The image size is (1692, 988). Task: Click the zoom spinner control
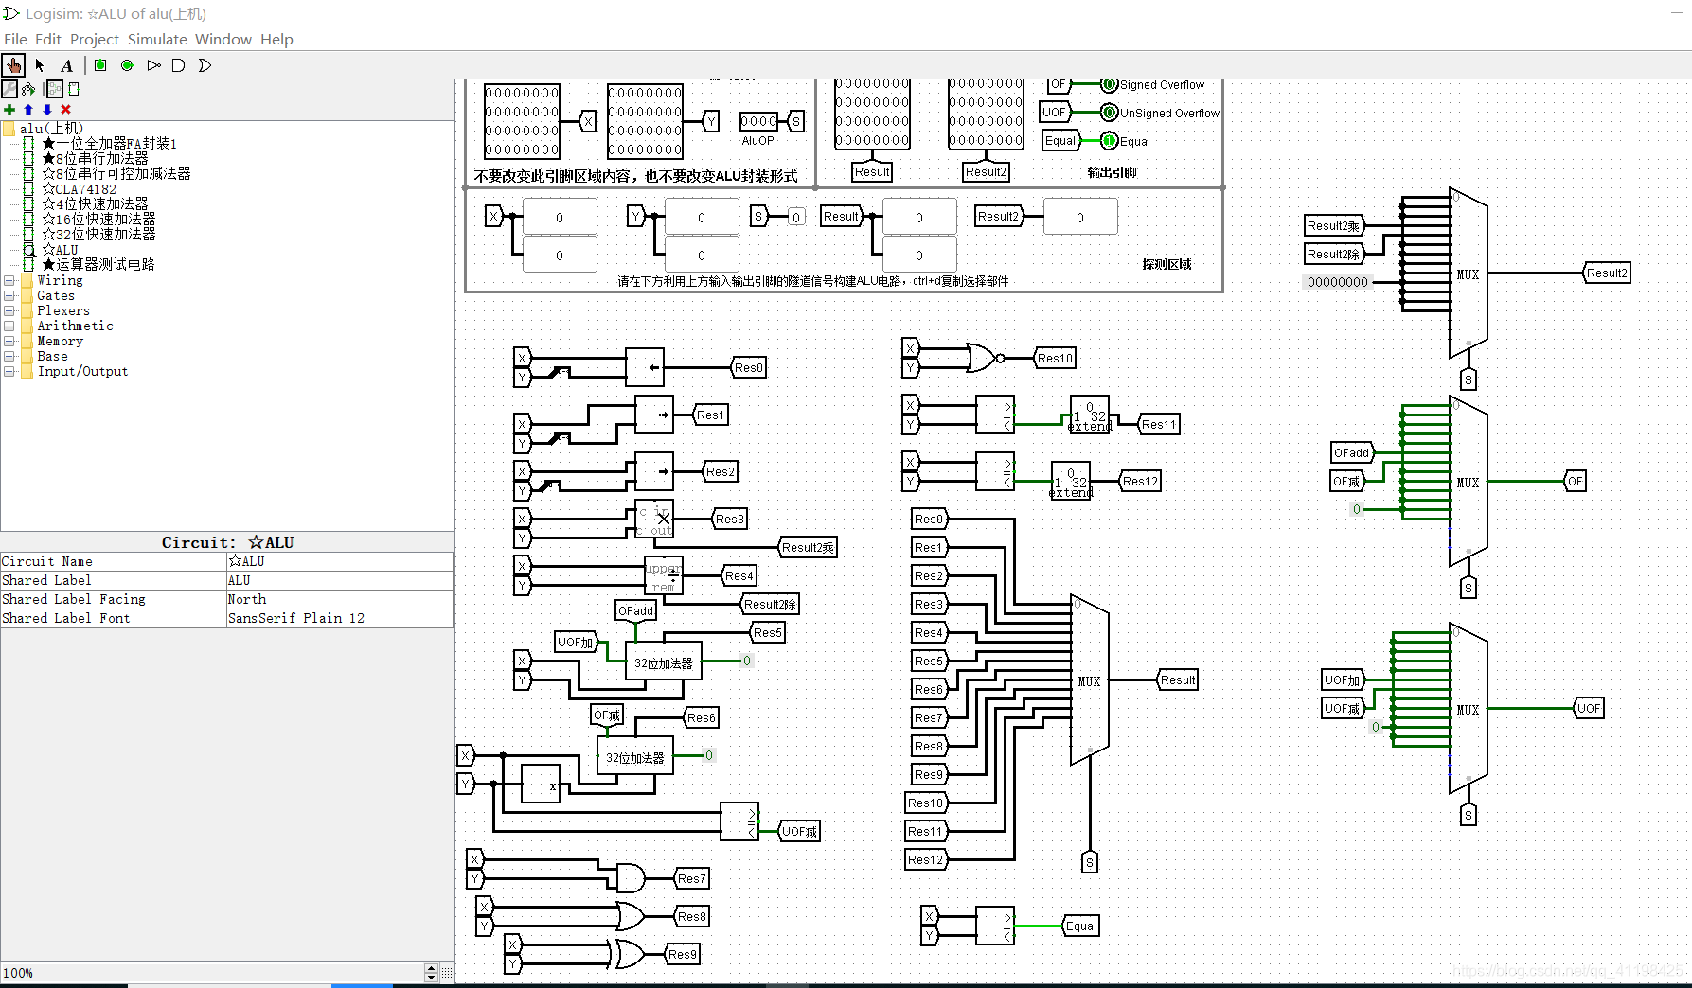click(x=432, y=972)
